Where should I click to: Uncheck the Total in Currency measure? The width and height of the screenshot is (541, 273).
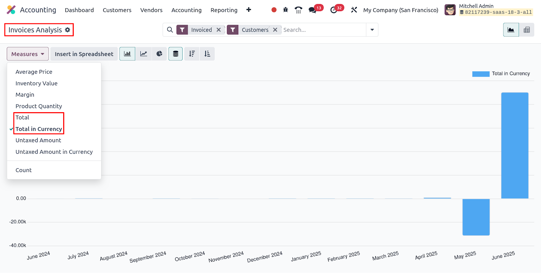coord(39,129)
